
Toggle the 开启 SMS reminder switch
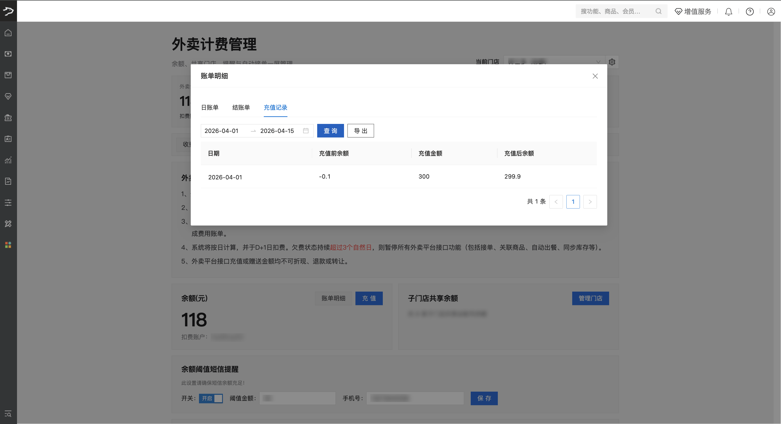(211, 398)
